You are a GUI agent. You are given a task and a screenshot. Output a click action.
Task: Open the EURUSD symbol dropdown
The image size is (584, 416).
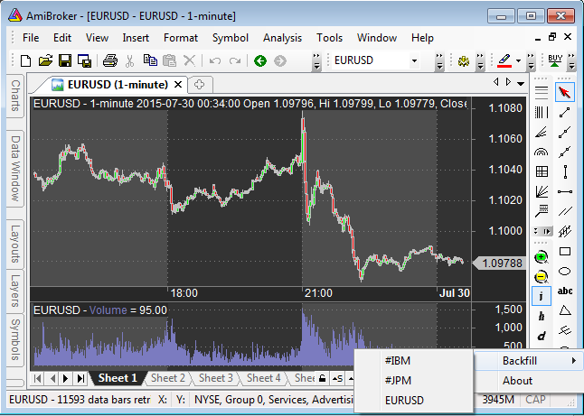tap(414, 60)
